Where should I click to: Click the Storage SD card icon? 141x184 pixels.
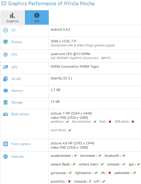(6, 102)
